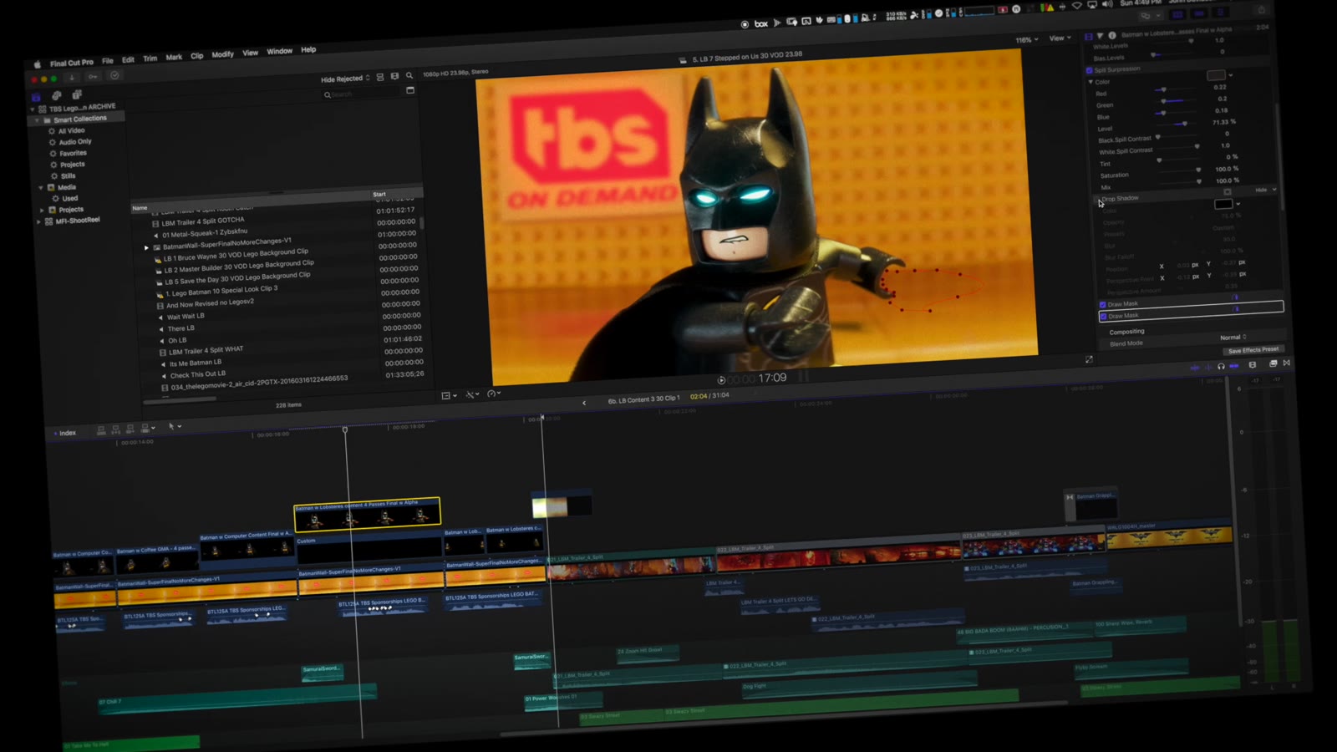Image resolution: width=1337 pixels, height=752 pixels.
Task: Open the transform crop menu below the viewer
Action: pos(449,395)
